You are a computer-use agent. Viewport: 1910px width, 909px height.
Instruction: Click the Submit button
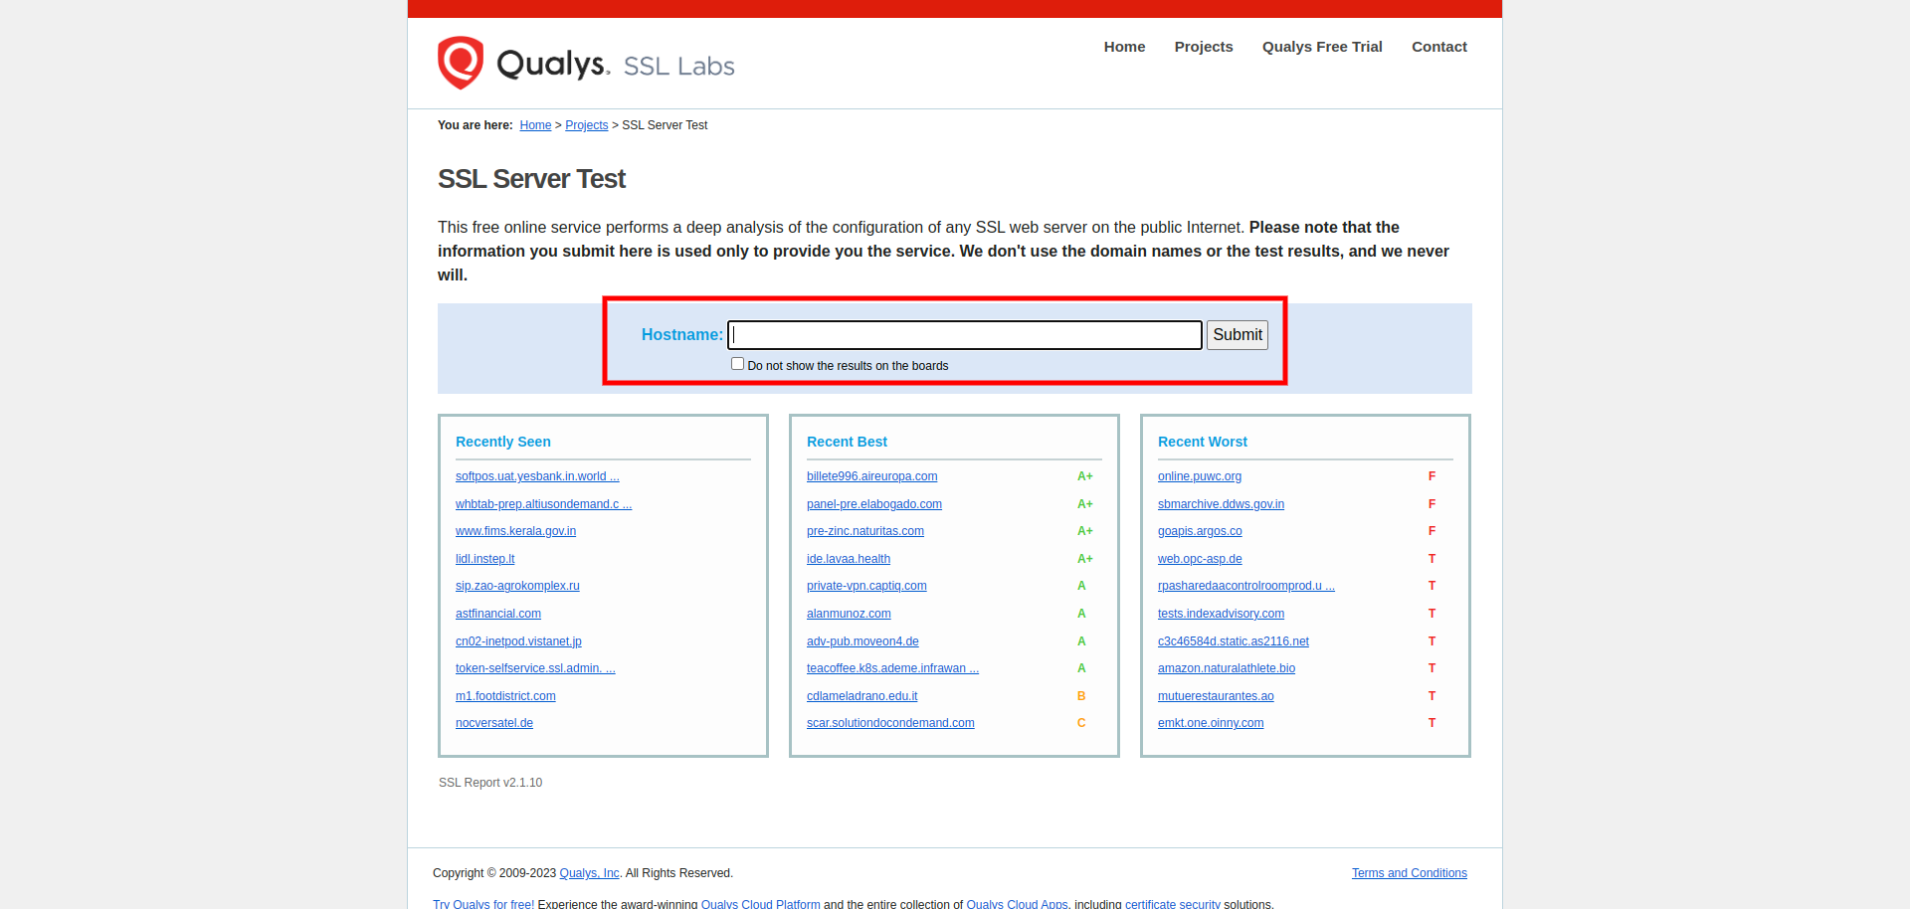[1238, 335]
